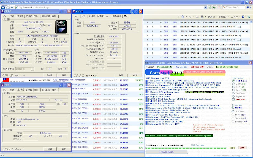253x158 pixels.
Task: Go back with the browser Back arrow
Action: [3, 7]
